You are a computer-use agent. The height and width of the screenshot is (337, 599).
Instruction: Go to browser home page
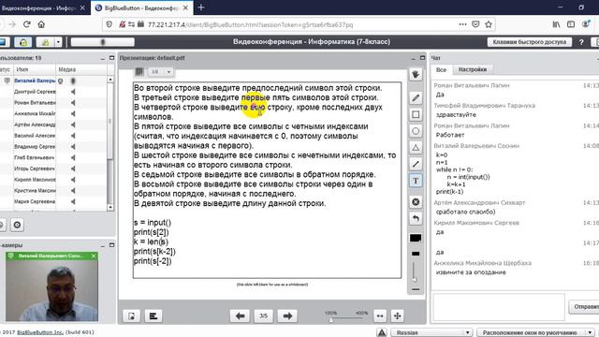[x=41, y=24]
